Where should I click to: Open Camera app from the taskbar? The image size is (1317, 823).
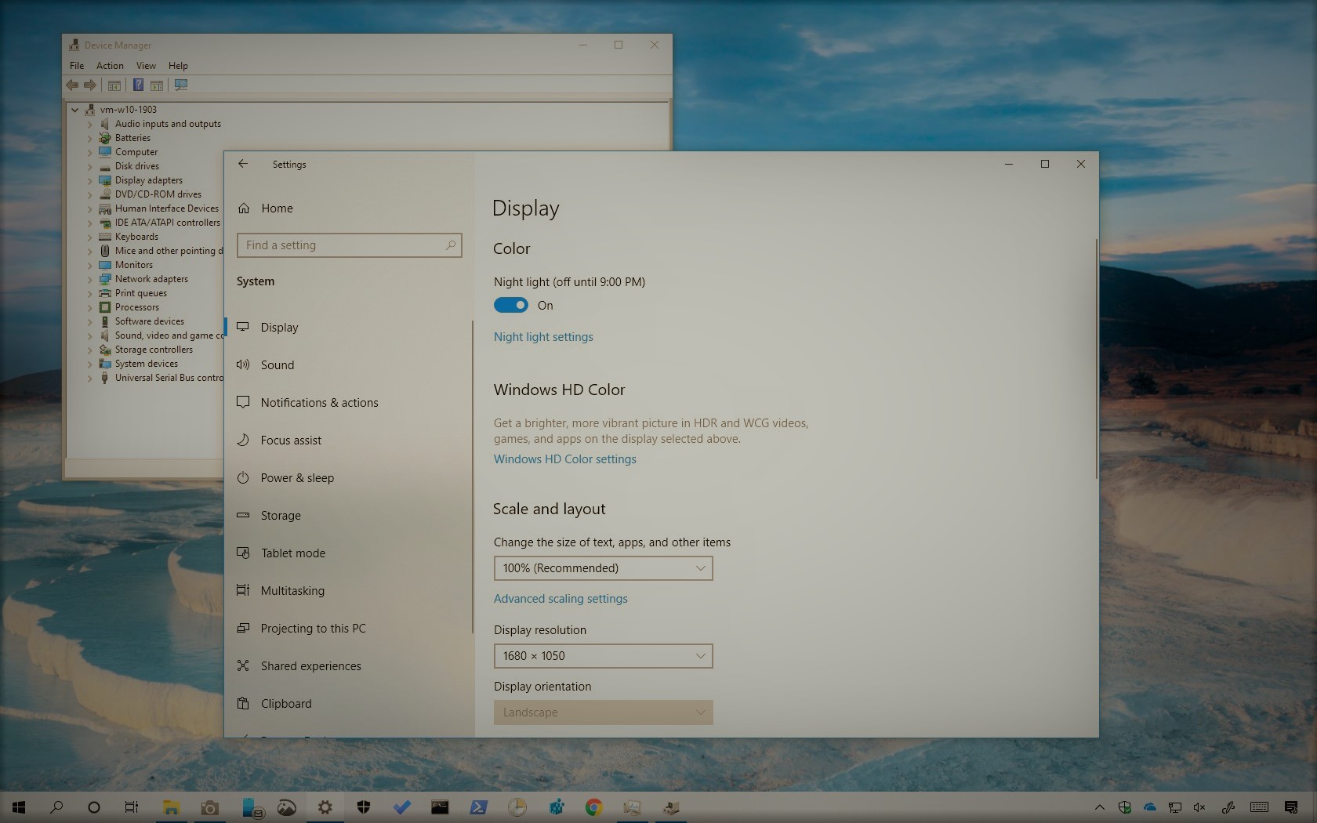click(x=209, y=807)
